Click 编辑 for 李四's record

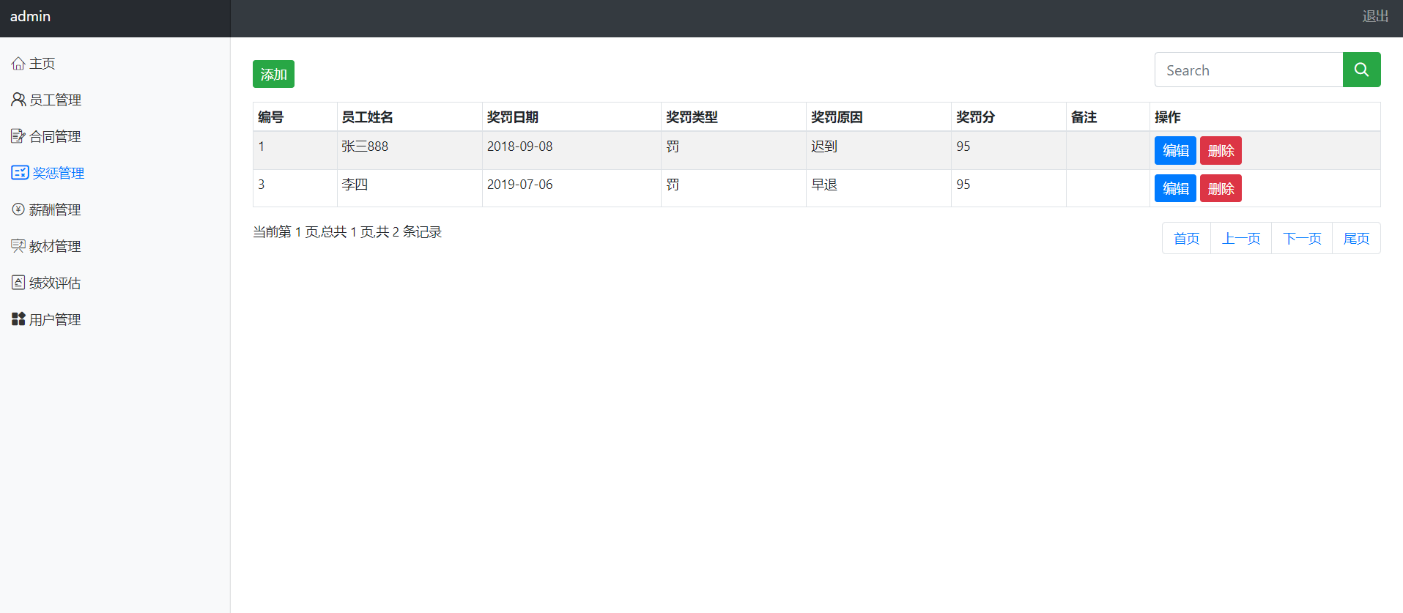[x=1175, y=188]
